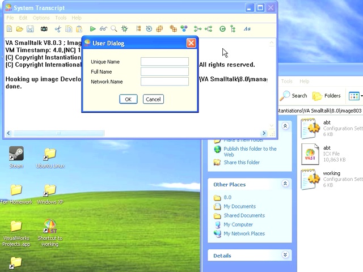The image size is (363, 272).
Task: Click the transcript scroll right arrow
Action: tap(263, 133)
